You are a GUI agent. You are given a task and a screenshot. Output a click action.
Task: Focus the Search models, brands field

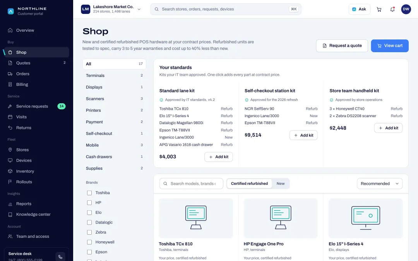pos(191,184)
